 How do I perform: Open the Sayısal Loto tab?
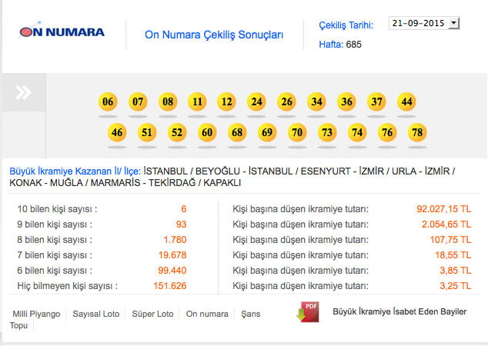96,314
